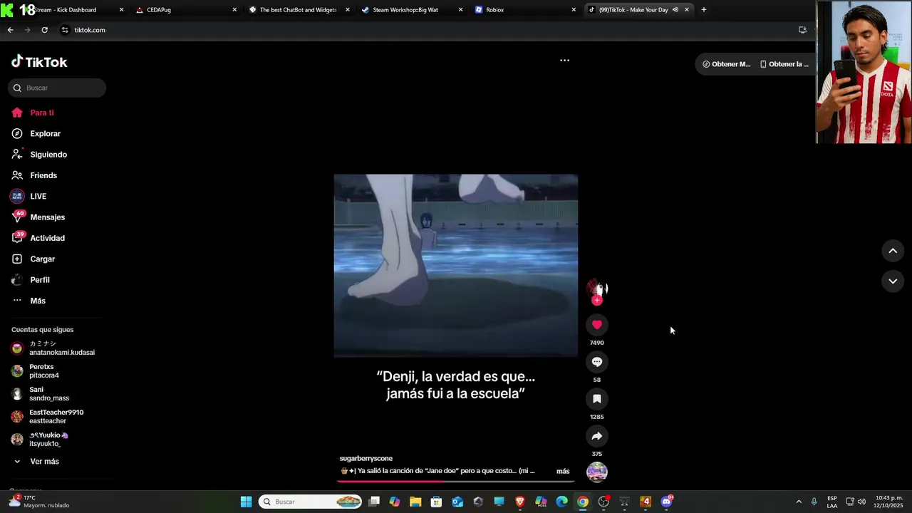Viewport: 912px width, 513px height.
Task: Open Brave browser from the taskbar
Action: pos(520,502)
